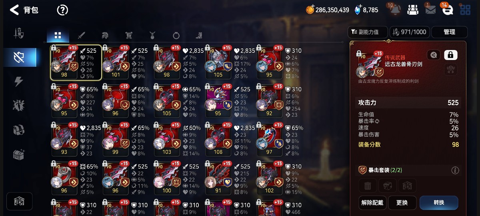
Task: Select the equipment sidebar category with sword and shield
Action: 19,33
